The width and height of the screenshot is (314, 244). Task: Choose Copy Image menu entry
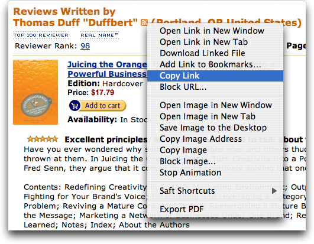click(x=215, y=150)
